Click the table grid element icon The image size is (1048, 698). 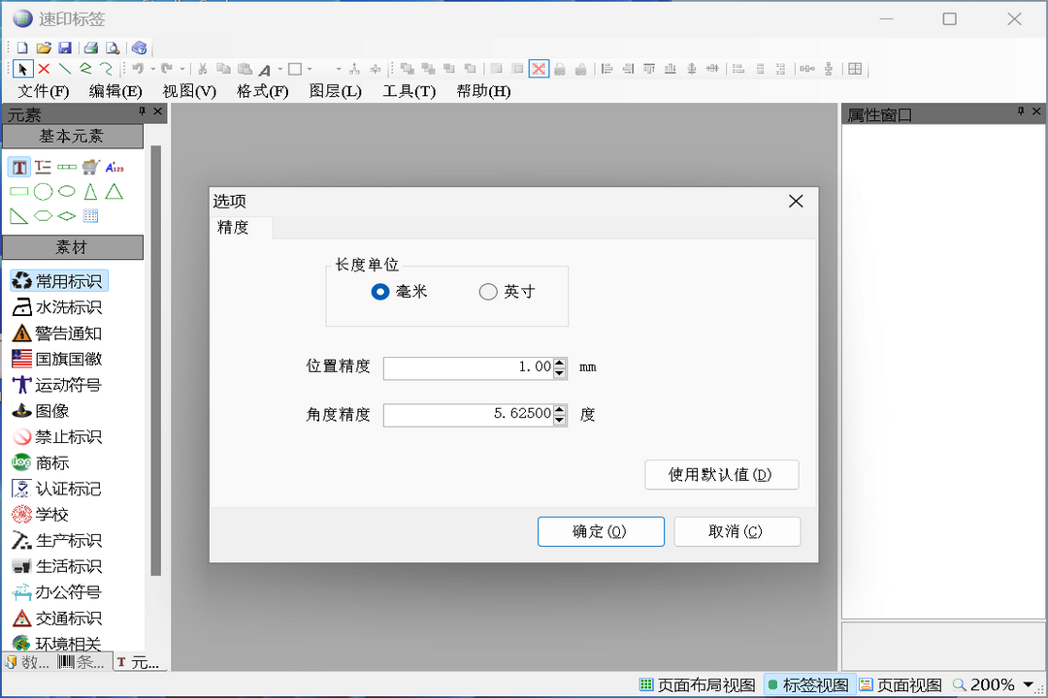click(90, 216)
